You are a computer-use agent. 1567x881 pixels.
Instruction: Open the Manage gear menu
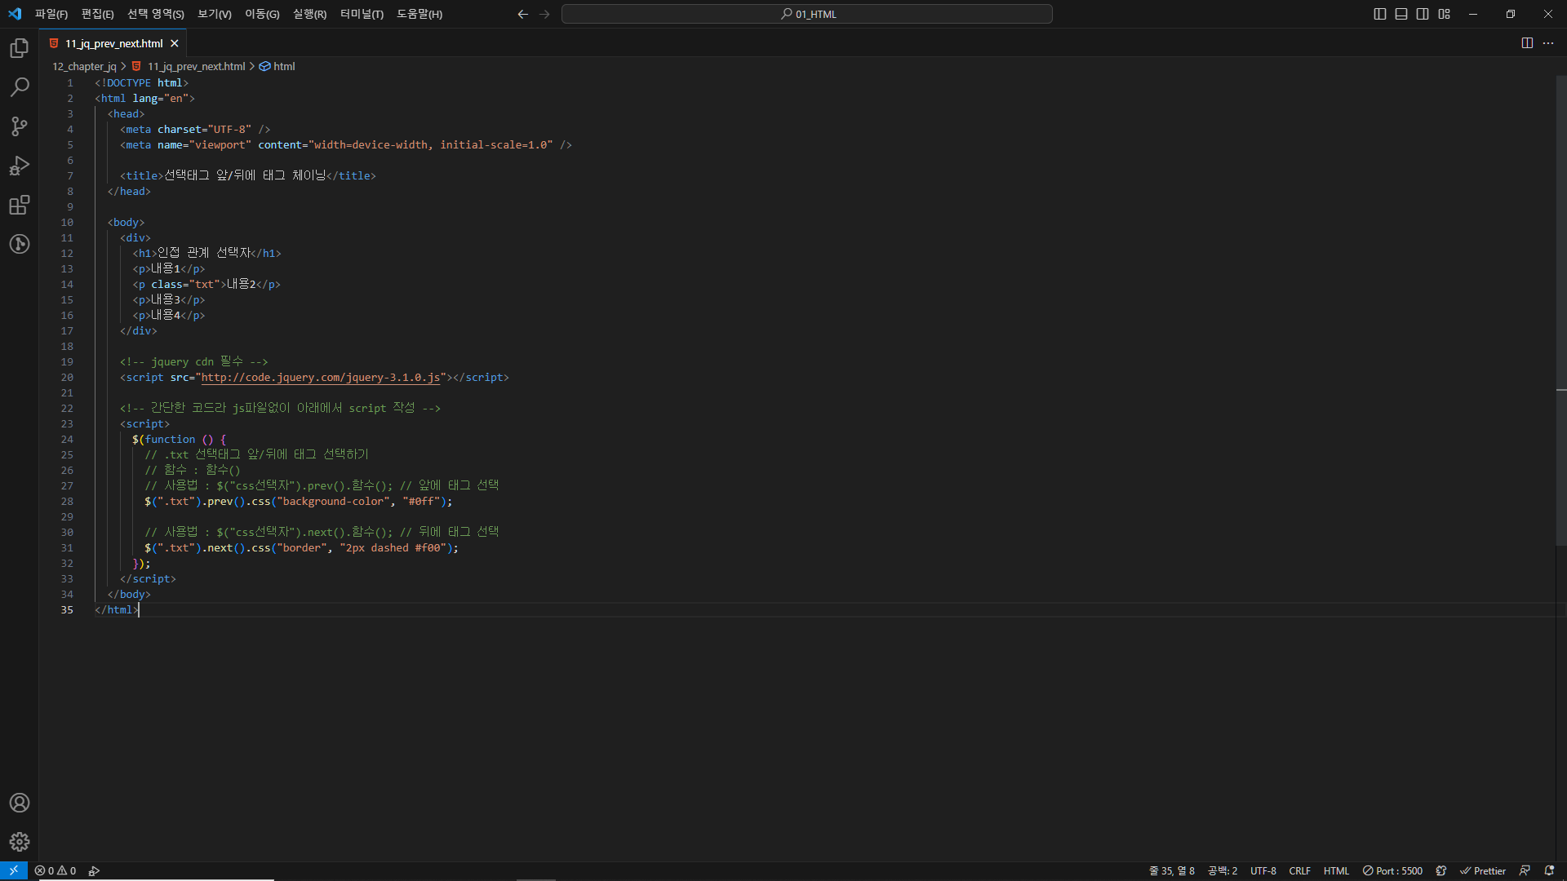tap(20, 842)
